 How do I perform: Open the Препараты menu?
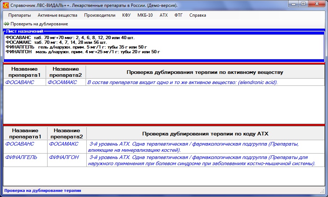point(20,15)
